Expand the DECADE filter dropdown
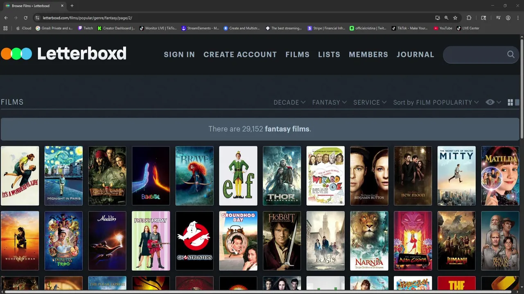 click(x=289, y=102)
